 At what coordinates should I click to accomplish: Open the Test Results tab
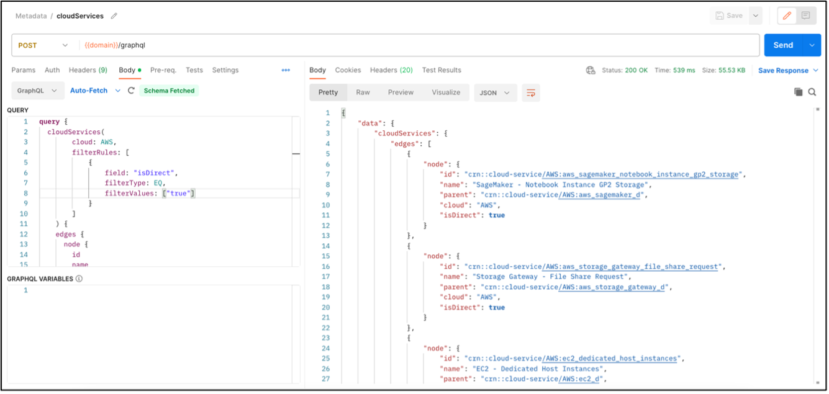(x=442, y=70)
